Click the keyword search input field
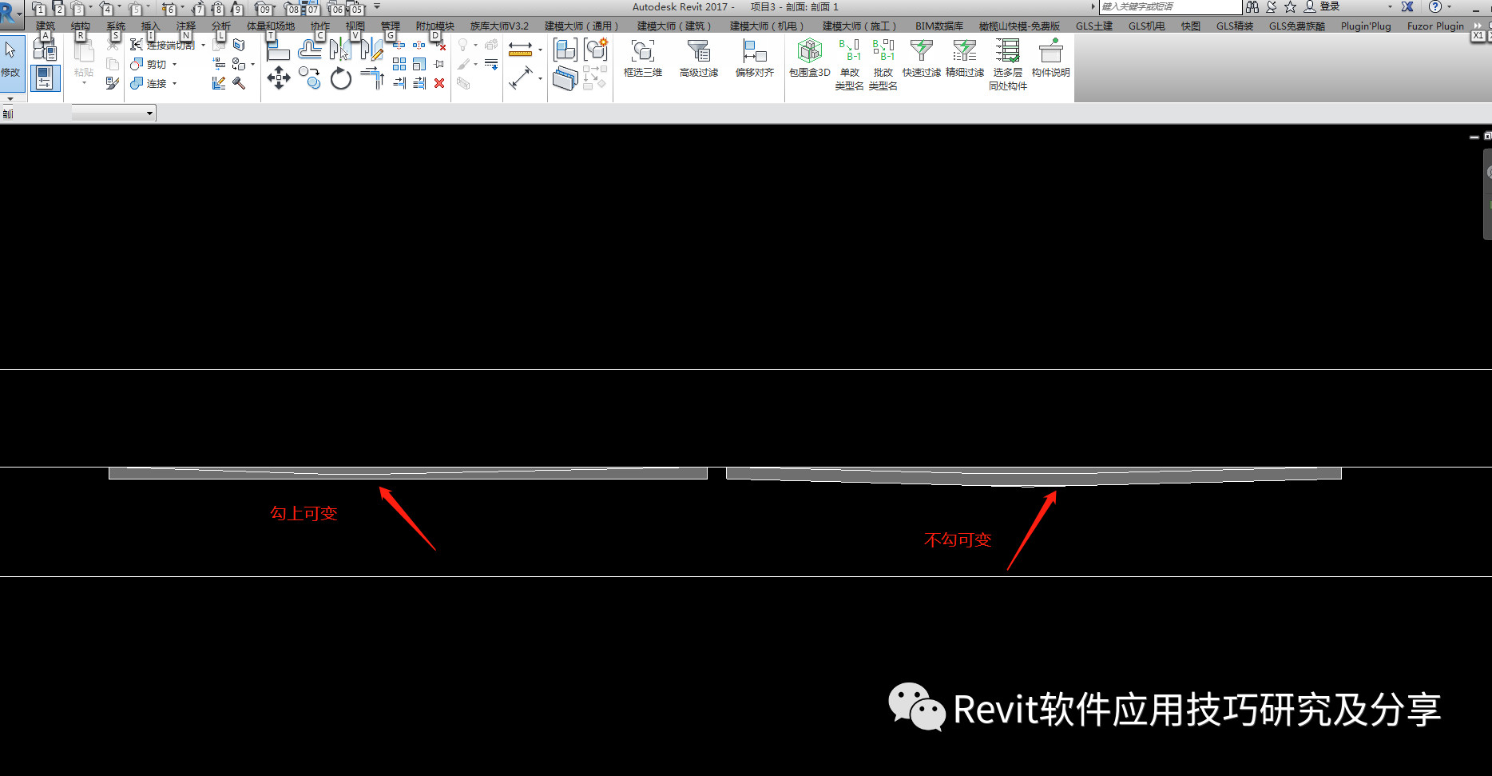 click(1170, 6)
